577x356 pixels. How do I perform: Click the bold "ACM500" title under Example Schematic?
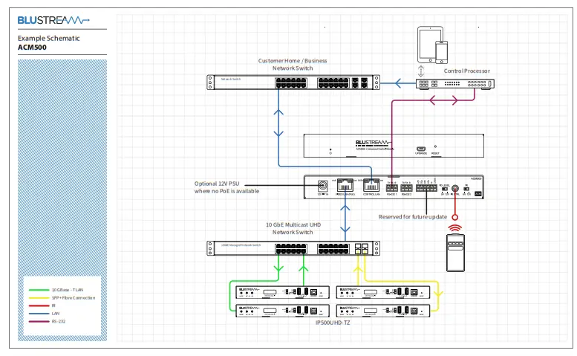[32, 47]
